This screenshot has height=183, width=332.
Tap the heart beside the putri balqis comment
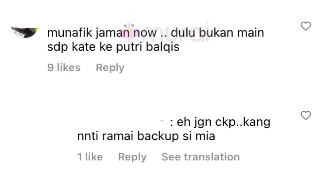[306, 26]
